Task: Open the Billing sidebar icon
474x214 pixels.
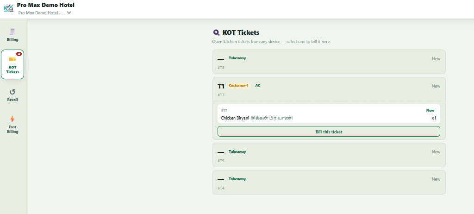Action: (12, 31)
